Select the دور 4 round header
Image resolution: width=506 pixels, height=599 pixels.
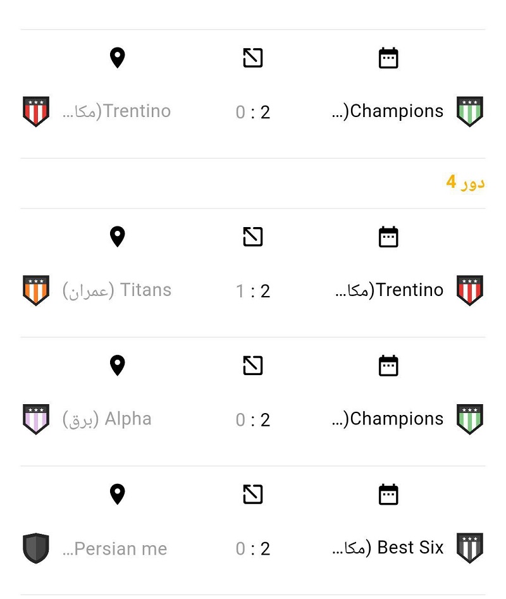[465, 182]
